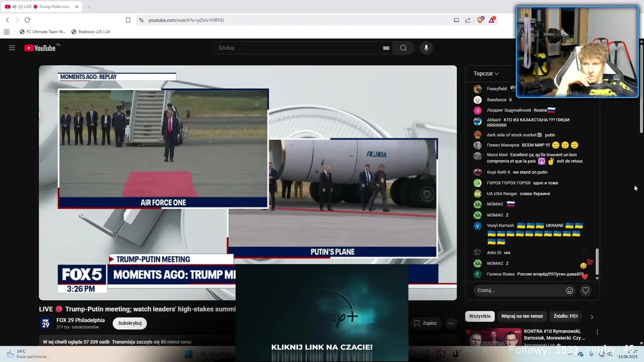Close the Trump-Putin livestream tab
Screen dimensions: 644x362
(x=76, y=7)
